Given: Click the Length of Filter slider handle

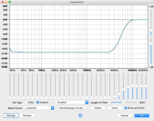Looking at the screenshot, I should click(123, 102).
